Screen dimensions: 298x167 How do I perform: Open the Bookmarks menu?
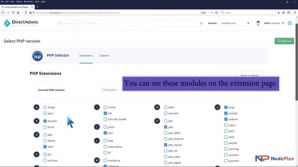28,1
